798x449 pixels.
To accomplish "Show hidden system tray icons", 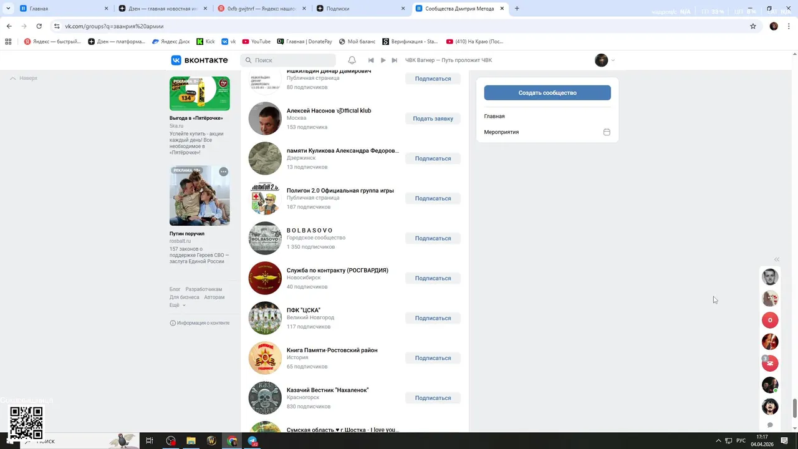I will coord(718,441).
